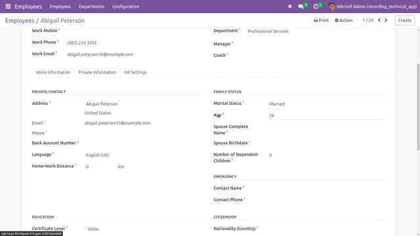The width and height of the screenshot is (420, 236).
Task: Click Marital Status value Married
Action: pos(277,104)
